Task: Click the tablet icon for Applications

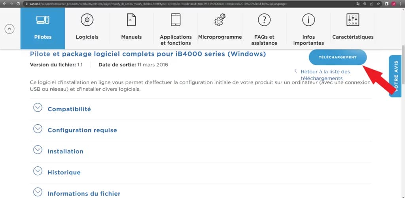Action: click(x=176, y=20)
